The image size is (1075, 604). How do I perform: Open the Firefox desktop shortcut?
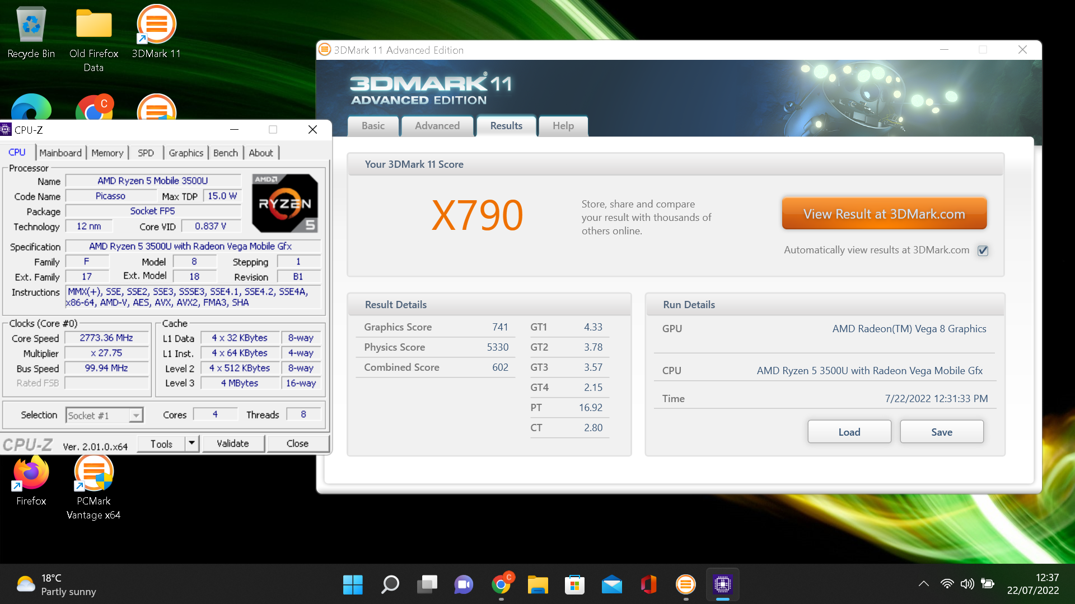click(31, 481)
